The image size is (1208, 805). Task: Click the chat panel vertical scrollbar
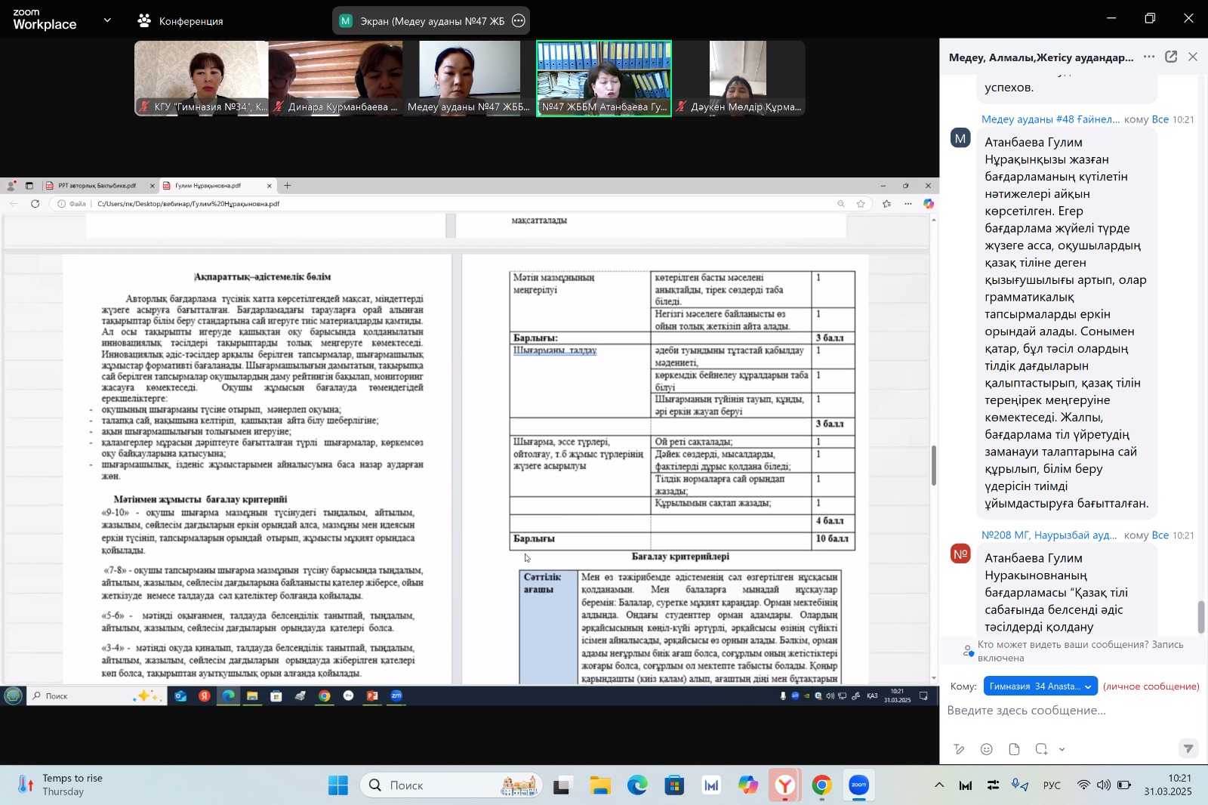pos(1200,617)
